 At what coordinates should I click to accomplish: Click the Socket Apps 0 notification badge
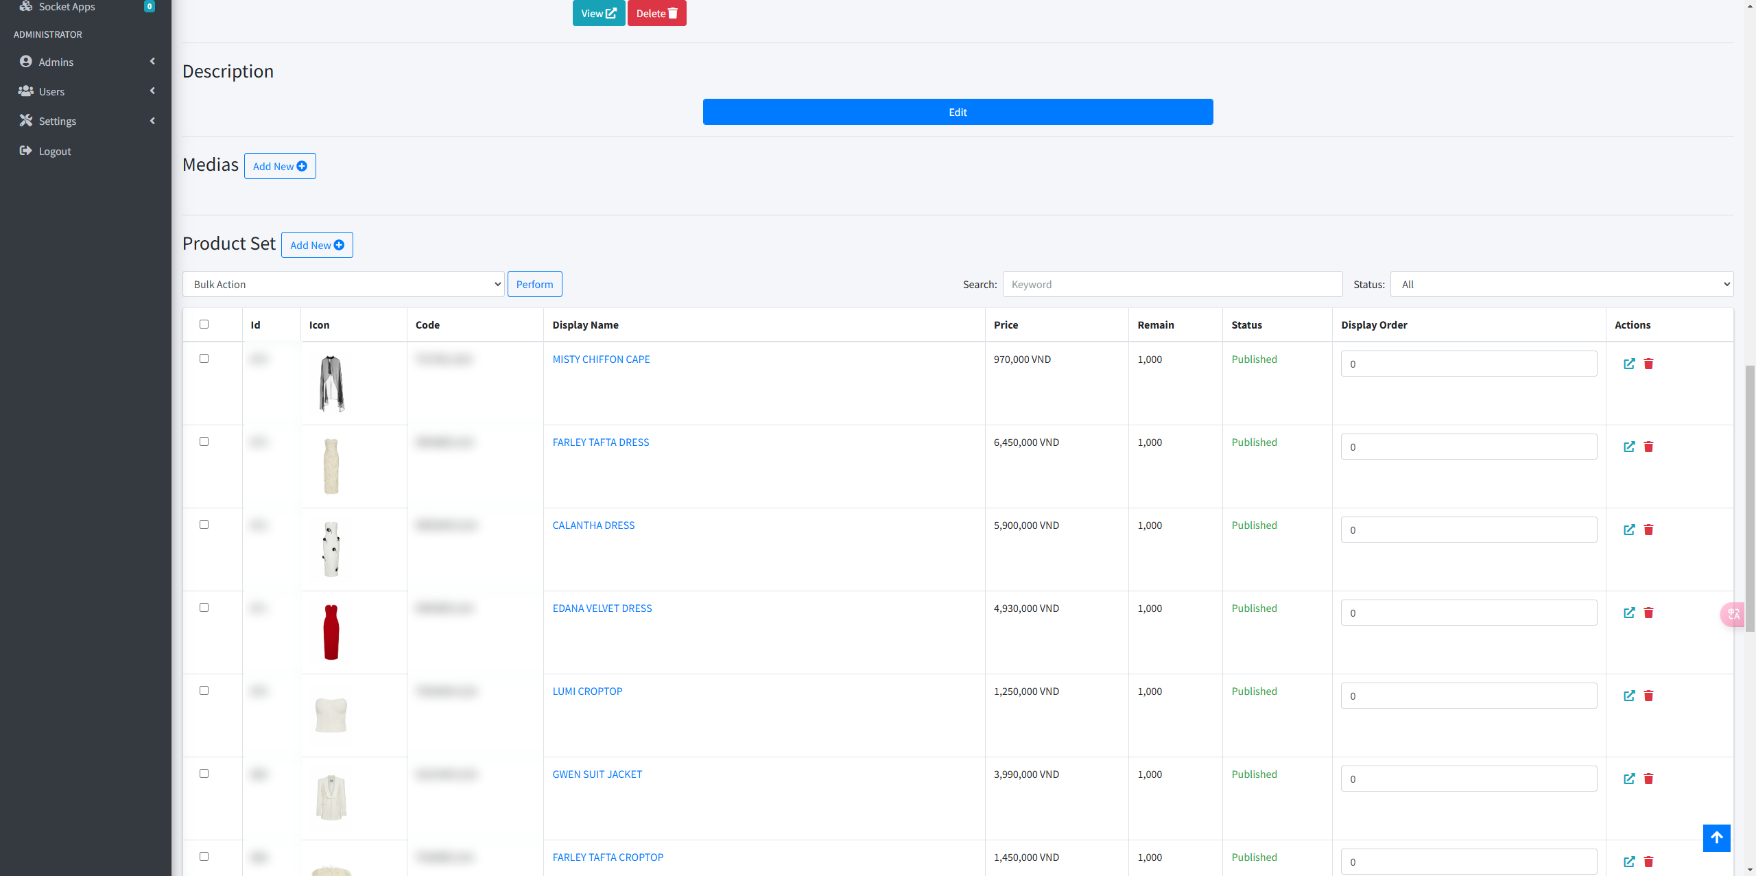pyautogui.click(x=150, y=6)
